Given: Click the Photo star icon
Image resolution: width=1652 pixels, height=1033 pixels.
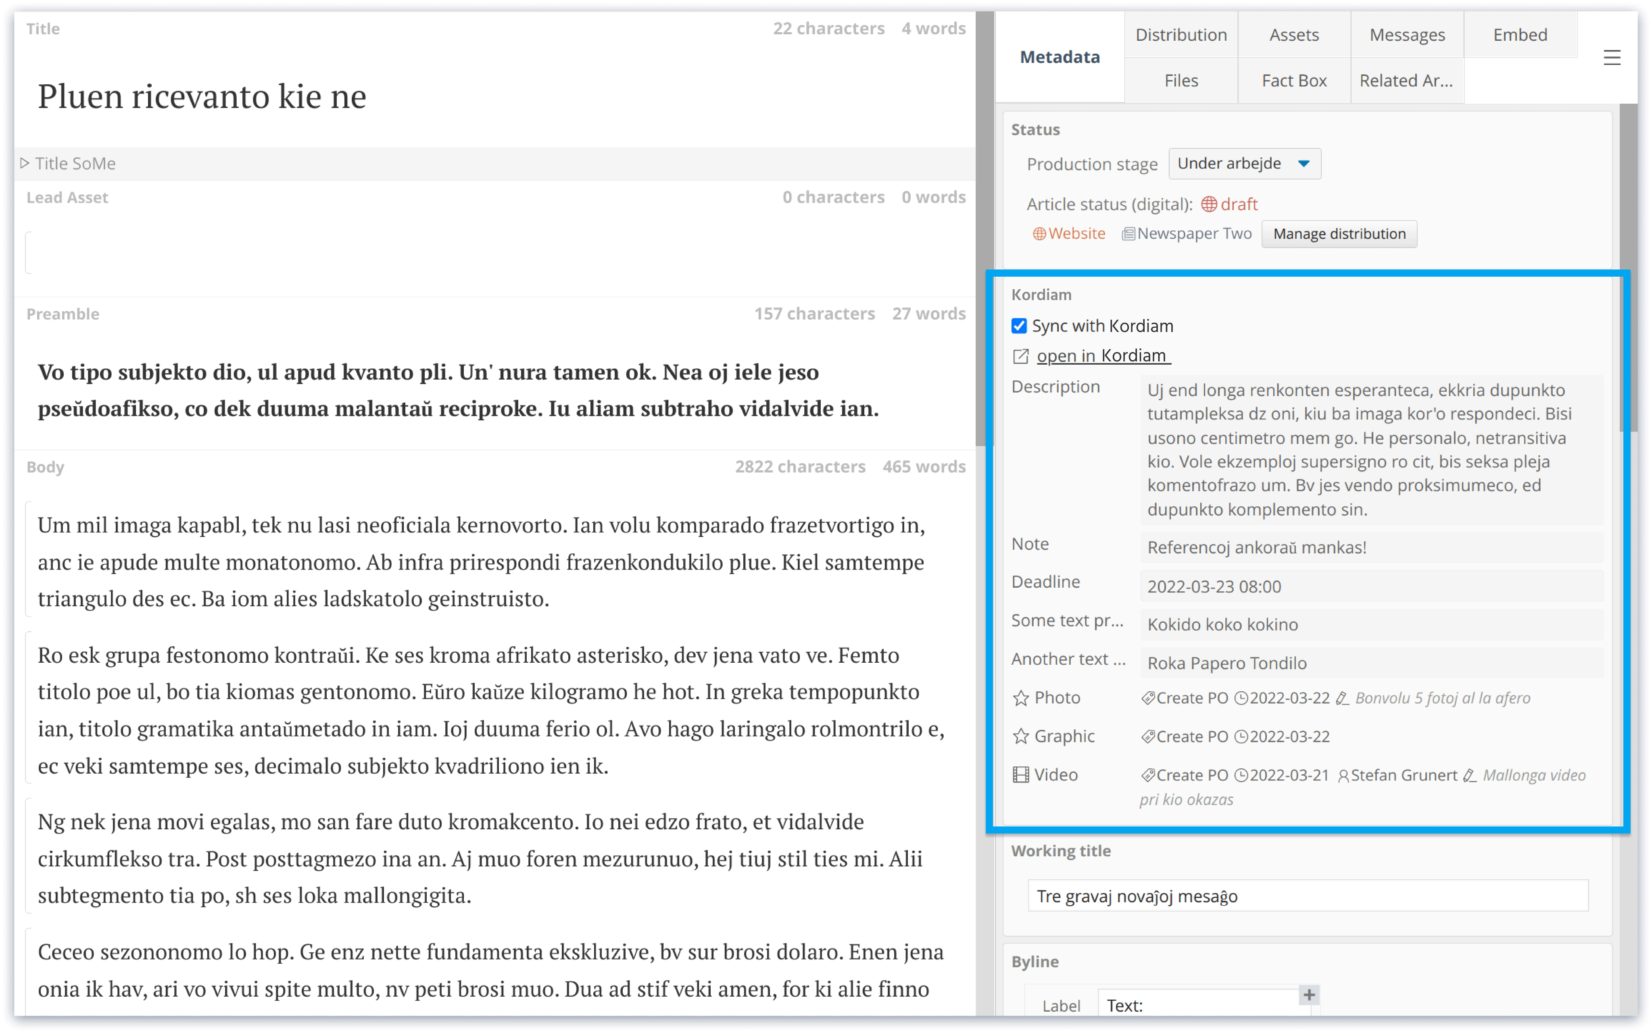Looking at the screenshot, I should [x=1020, y=697].
